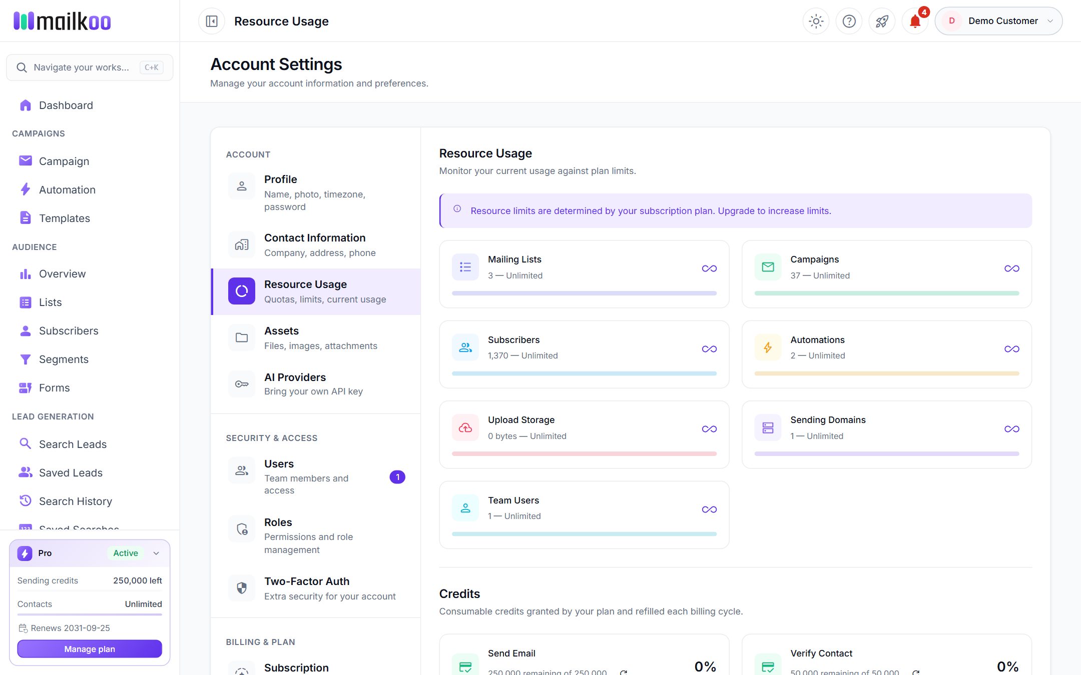Open AI Providers settings
This screenshot has height=675, width=1081.
coord(316,384)
